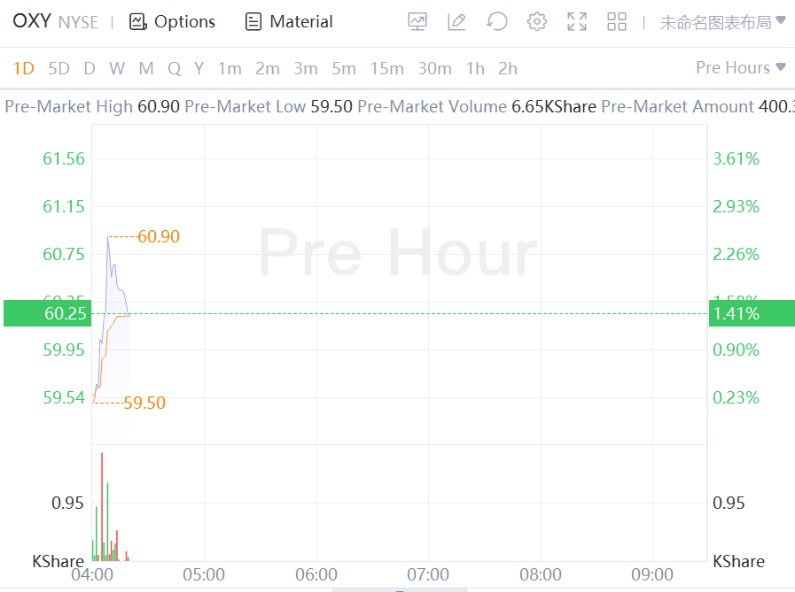This screenshot has width=795, height=592.
Task: Expand the 未命名图表布局 layout dropdown
Action: pyautogui.click(x=722, y=22)
